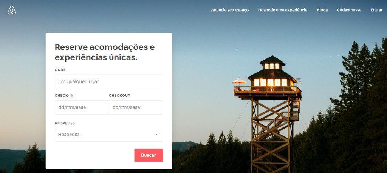
Task: Select Cadastrar-se to sign up
Action: click(349, 10)
